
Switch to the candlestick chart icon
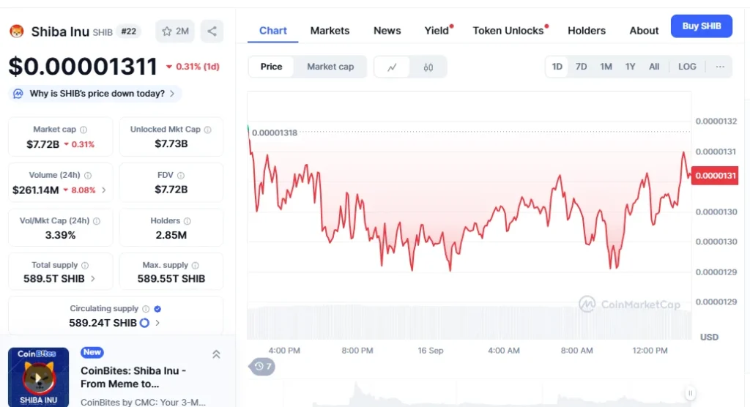(428, 67)
